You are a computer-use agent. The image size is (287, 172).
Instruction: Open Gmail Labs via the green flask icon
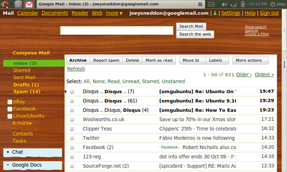click(215, 13)
